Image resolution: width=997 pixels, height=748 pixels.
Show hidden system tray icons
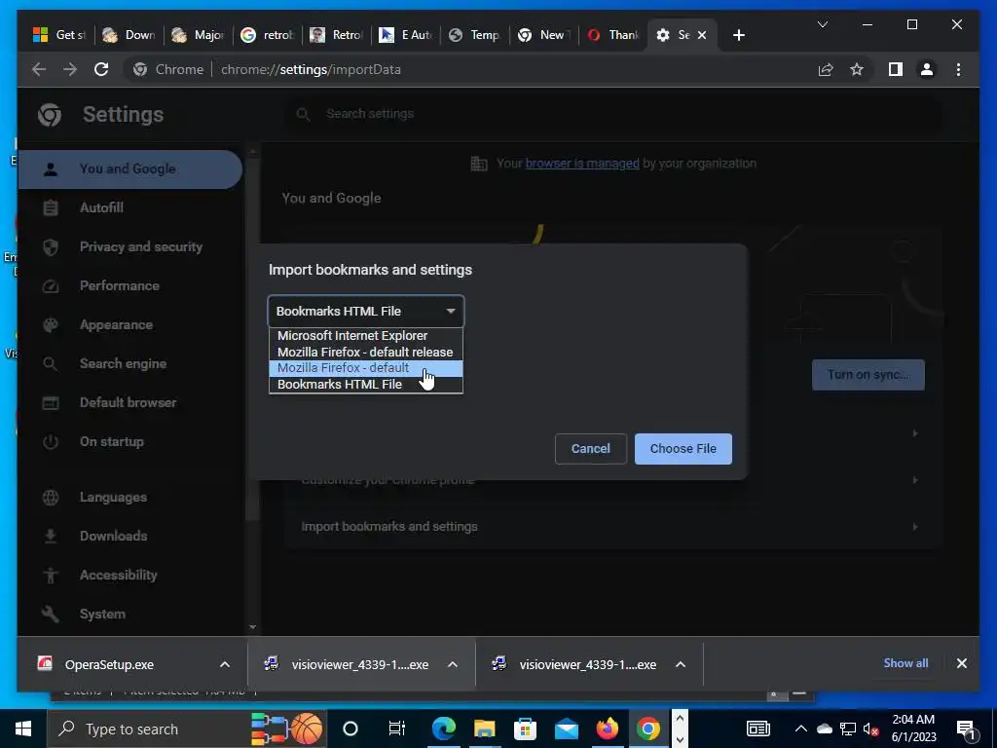tap(801, 729)
